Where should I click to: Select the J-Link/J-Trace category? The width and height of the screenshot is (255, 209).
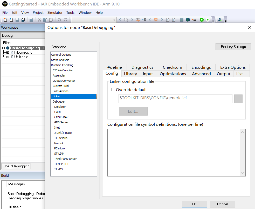click(x=63, y=133)
